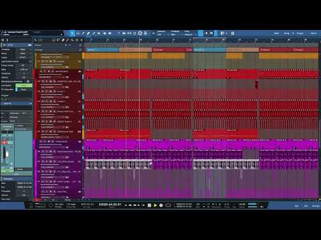Open the track list icon at top left

(3, 40)
